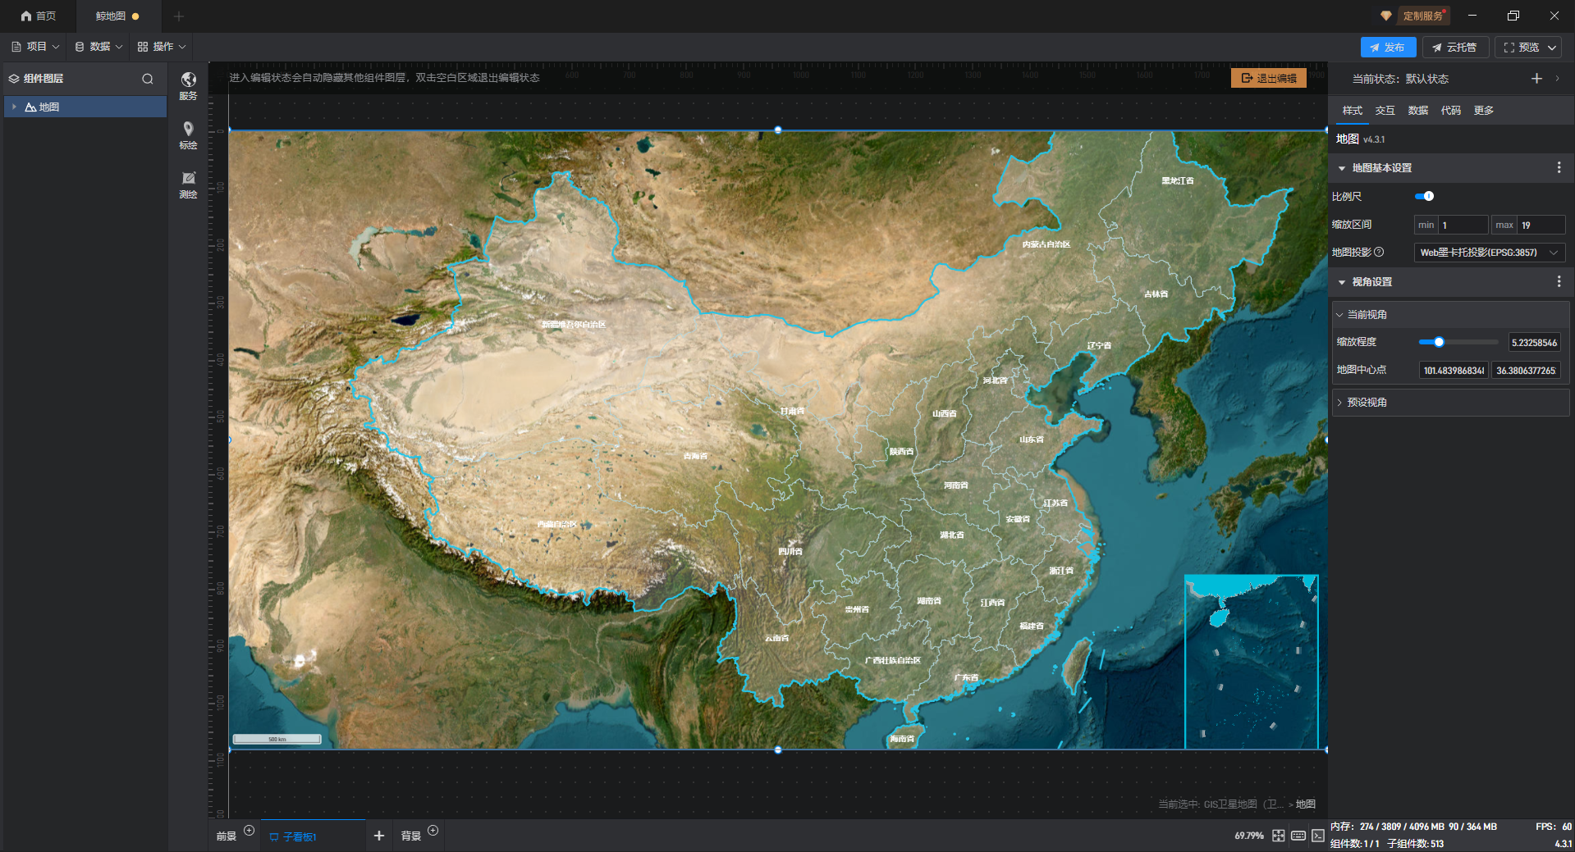Image resolution: width=1575 pixels, height=852 pixels.
Task: Open the 服务 (Service) globe tool
Action: click(188, 85)
